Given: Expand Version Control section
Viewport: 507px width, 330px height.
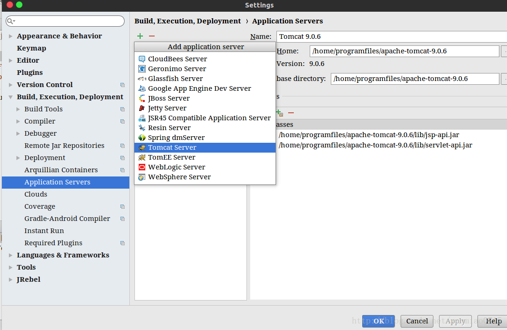Looking at the screenshot, I should point(11,85).
